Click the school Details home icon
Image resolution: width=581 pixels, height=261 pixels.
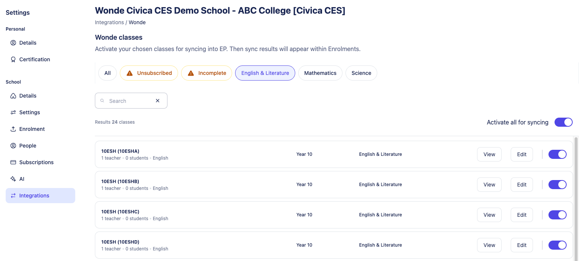click(x=13, y=96)
